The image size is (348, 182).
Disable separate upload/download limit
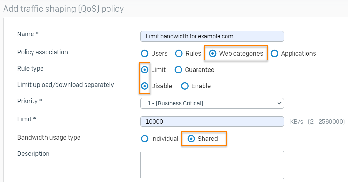tap(145, 86)
